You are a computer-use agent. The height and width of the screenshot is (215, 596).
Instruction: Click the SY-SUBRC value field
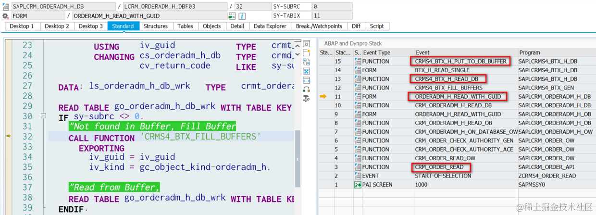332,7
